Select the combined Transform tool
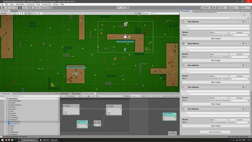Screen dimensions: 252x142 [x=24, y=7]
